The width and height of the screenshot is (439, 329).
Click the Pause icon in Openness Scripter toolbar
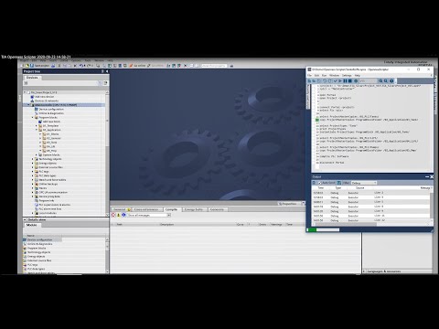click(x=345, y=81)
